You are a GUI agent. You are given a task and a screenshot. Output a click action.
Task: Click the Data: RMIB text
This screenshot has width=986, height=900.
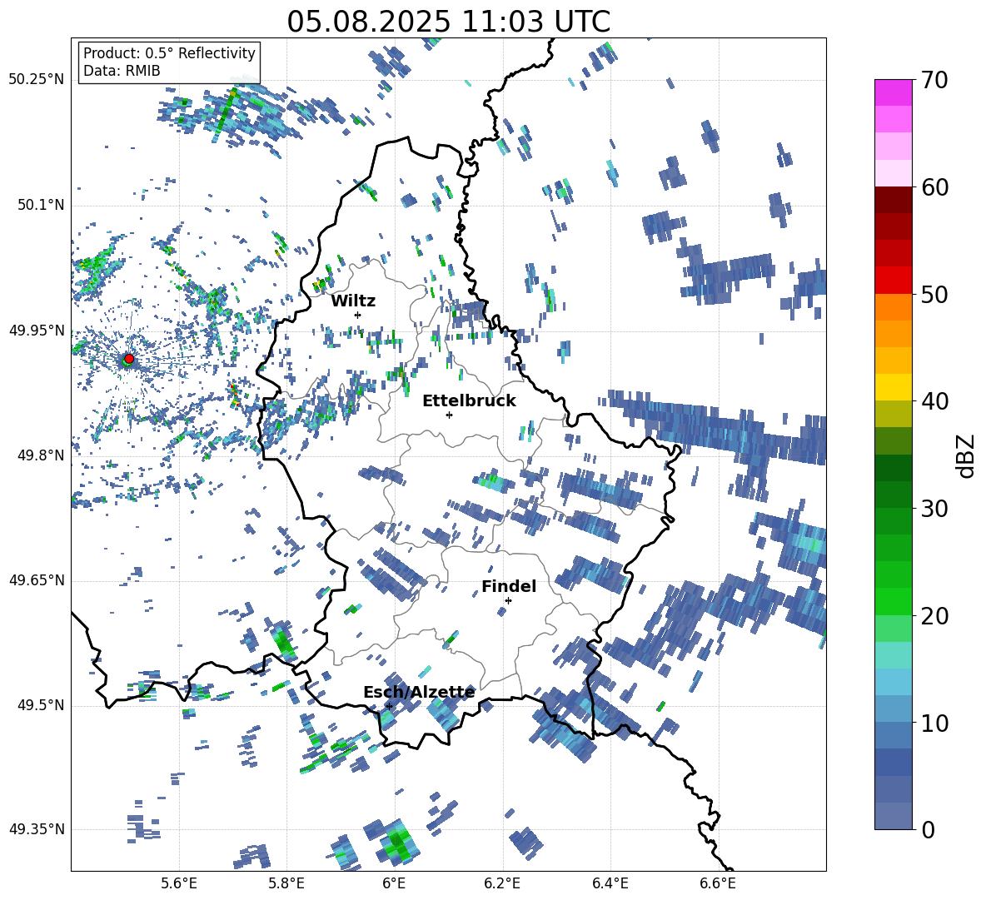[122, 71]
